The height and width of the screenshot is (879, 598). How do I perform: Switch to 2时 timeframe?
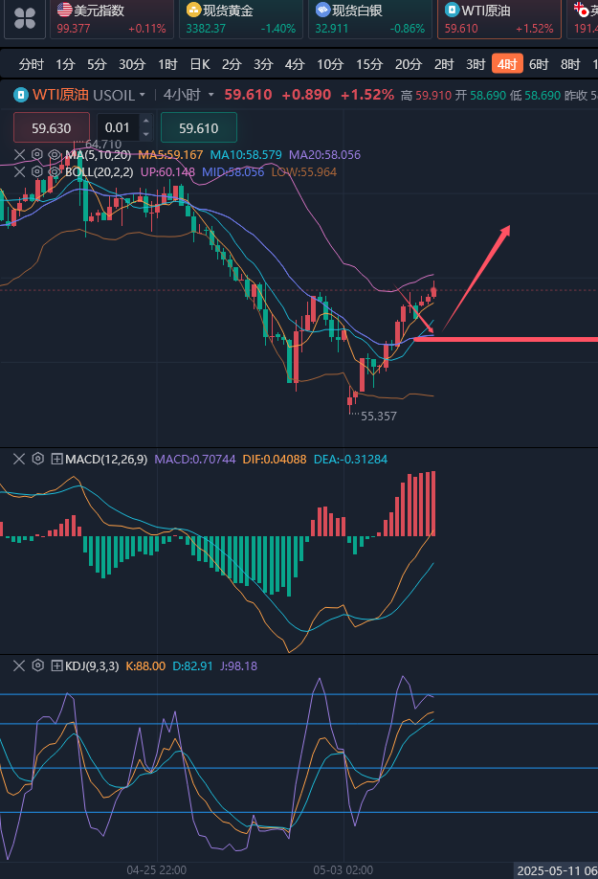pos(443,64)
